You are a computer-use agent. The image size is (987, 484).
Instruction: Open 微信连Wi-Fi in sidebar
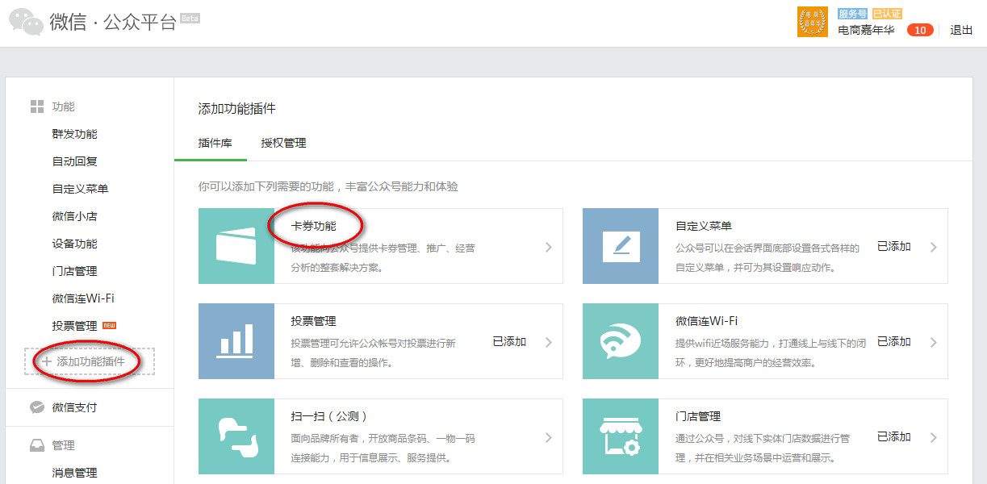[83, 298]
